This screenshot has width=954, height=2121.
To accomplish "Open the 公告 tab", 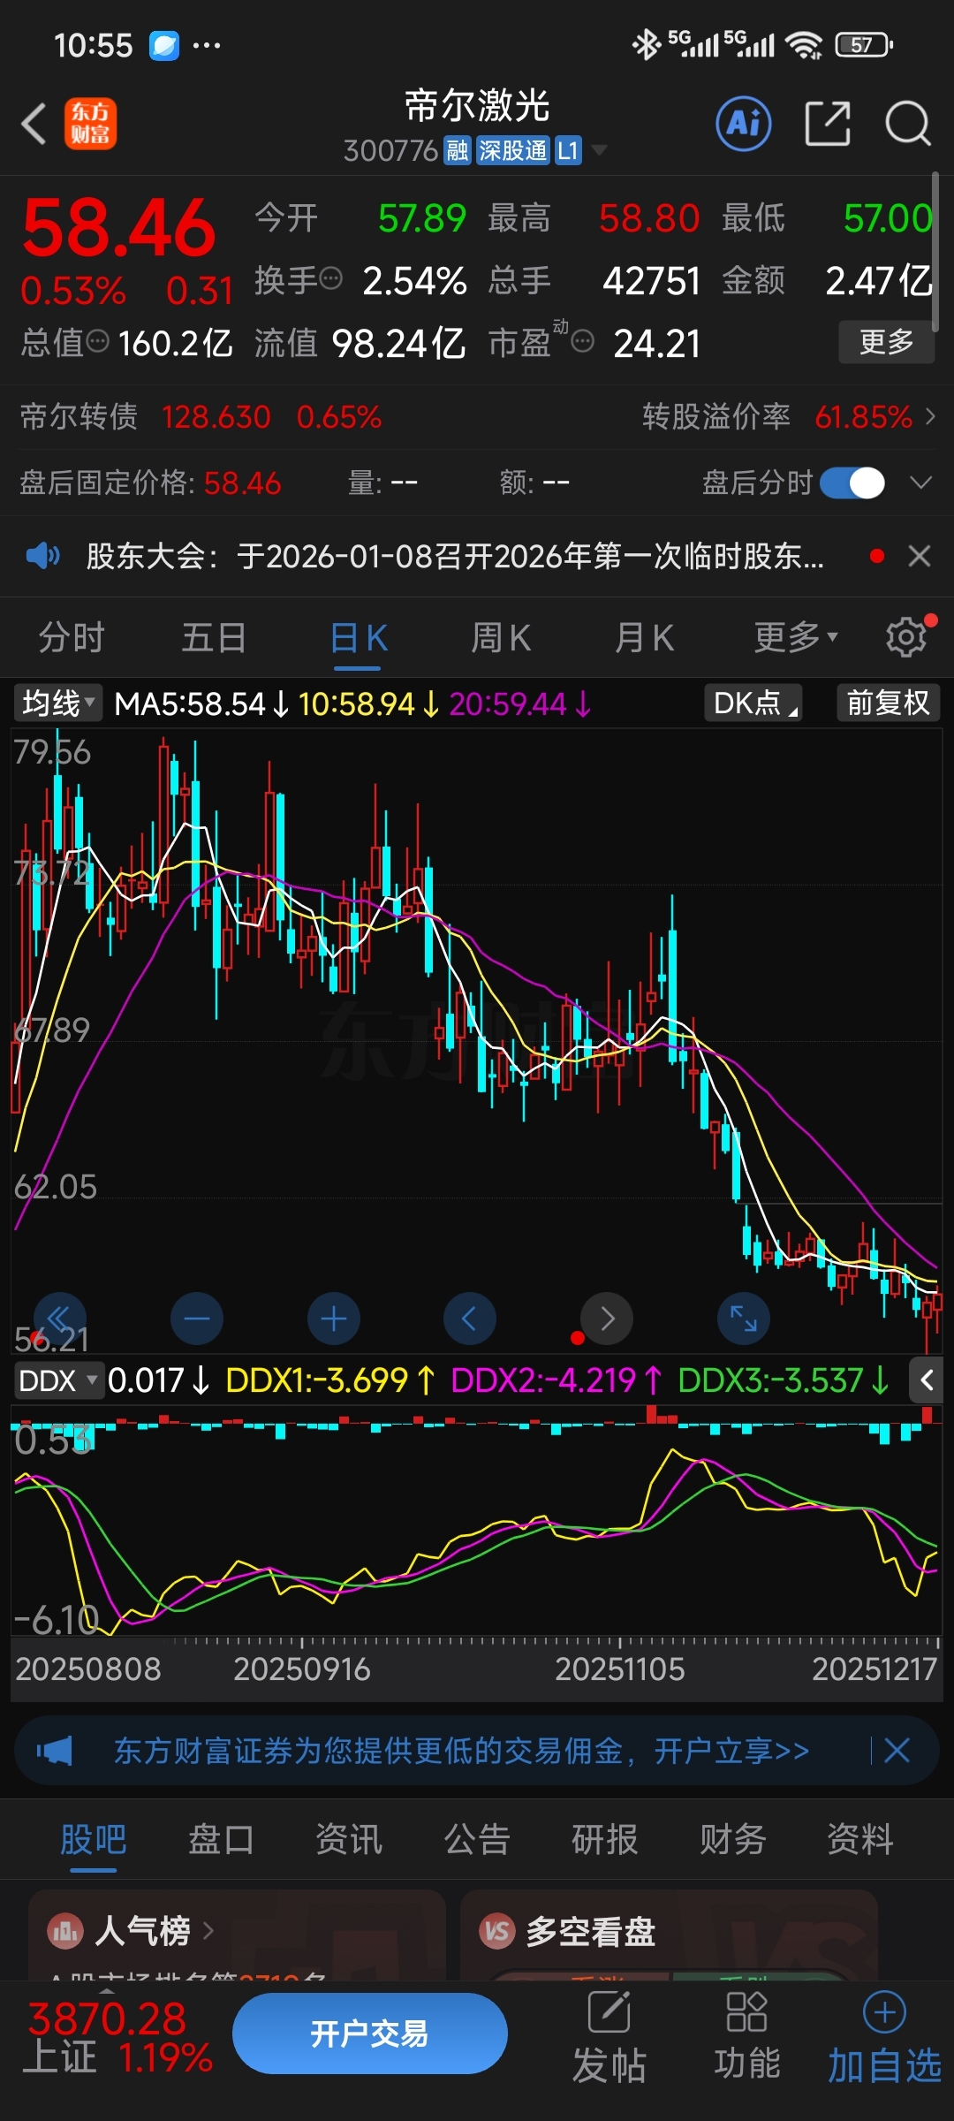I will point(477,1840).
